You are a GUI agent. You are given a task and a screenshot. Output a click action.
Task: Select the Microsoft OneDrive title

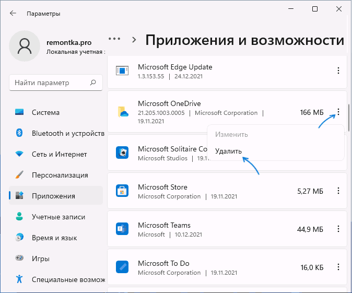(x=169, y=103)
